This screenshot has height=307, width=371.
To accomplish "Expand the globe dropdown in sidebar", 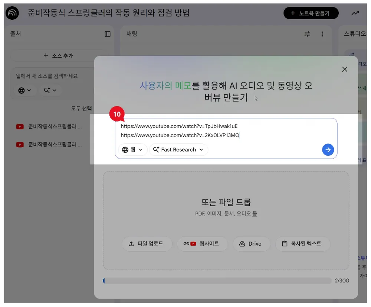I will pos(24,90).
